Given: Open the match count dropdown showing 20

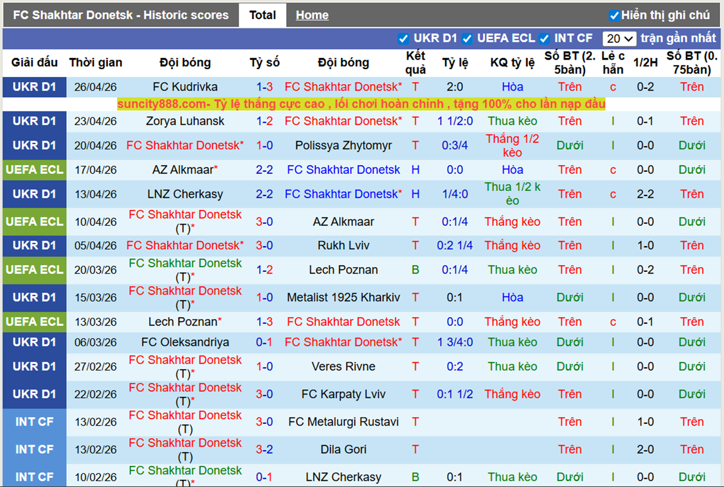Looking at the screenshot, I should coord(619,38).
